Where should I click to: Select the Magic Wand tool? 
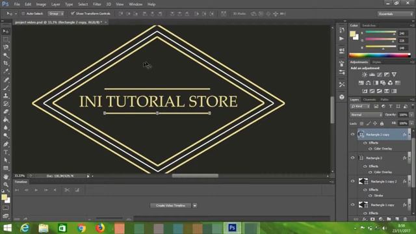click(x=6, y=55)
